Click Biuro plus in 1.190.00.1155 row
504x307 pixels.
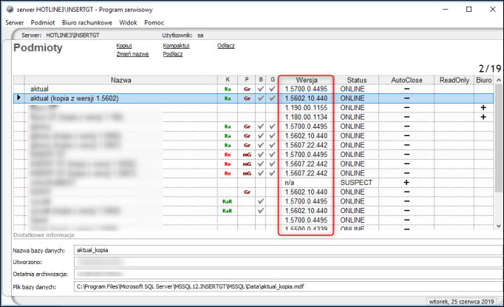coord(483,108)
